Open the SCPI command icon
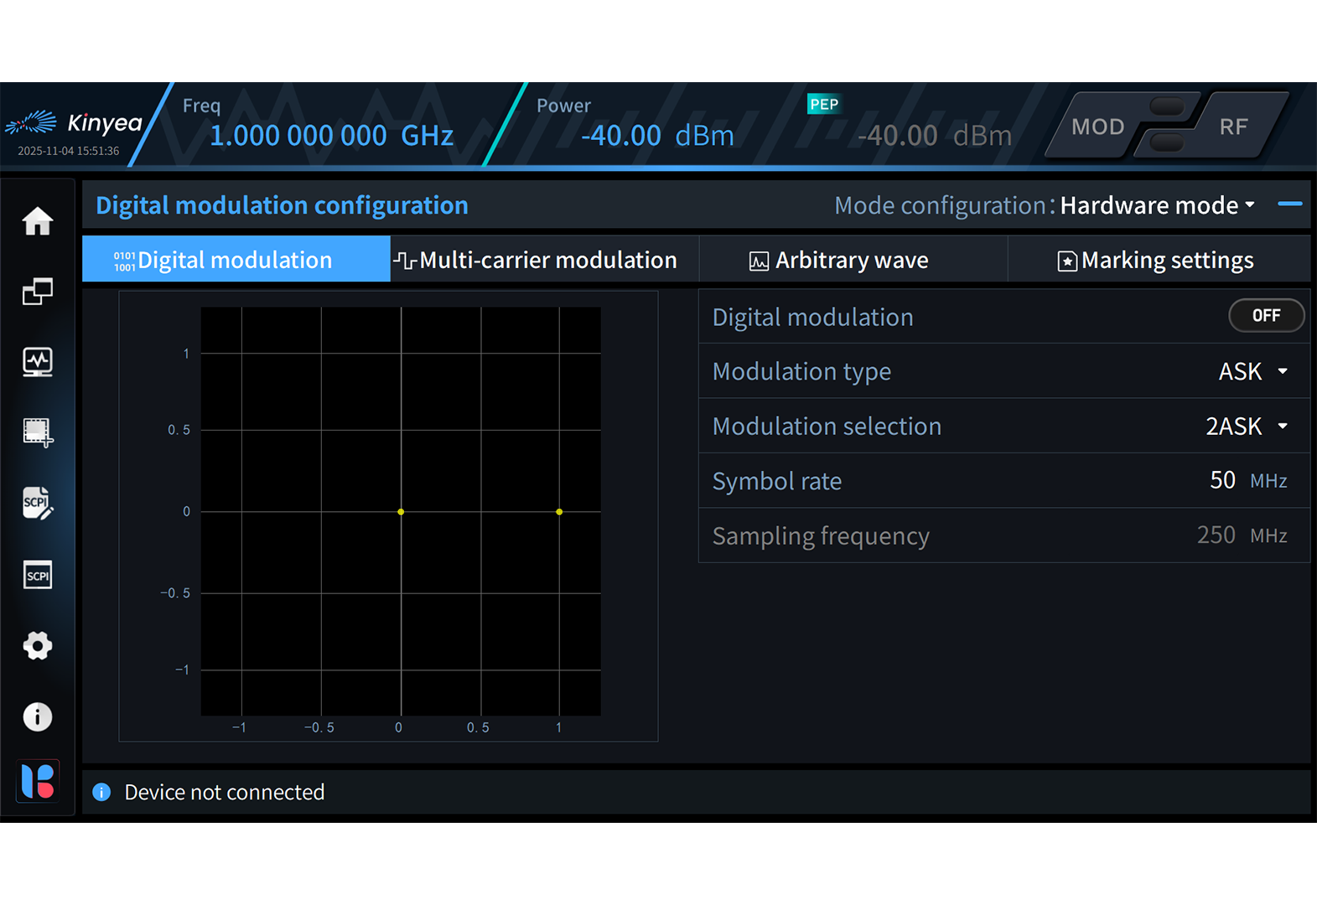The image size is (1317, 905). pos(38,575)
